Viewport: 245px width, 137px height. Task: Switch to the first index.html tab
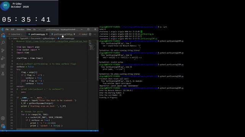pos(15,34)
